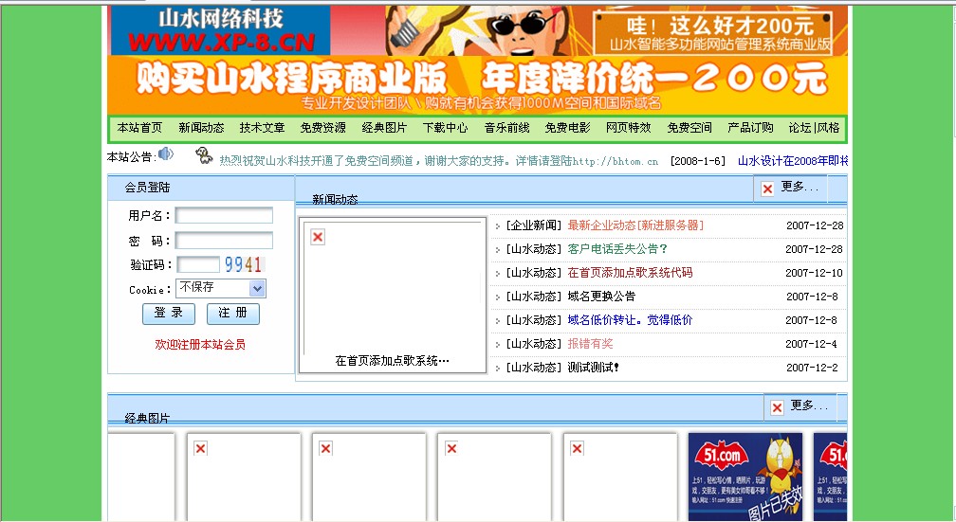Screen dimensions: 956x522
Task: Click the broken image icon next to 经典图片 更多
Action: [777, 407]
